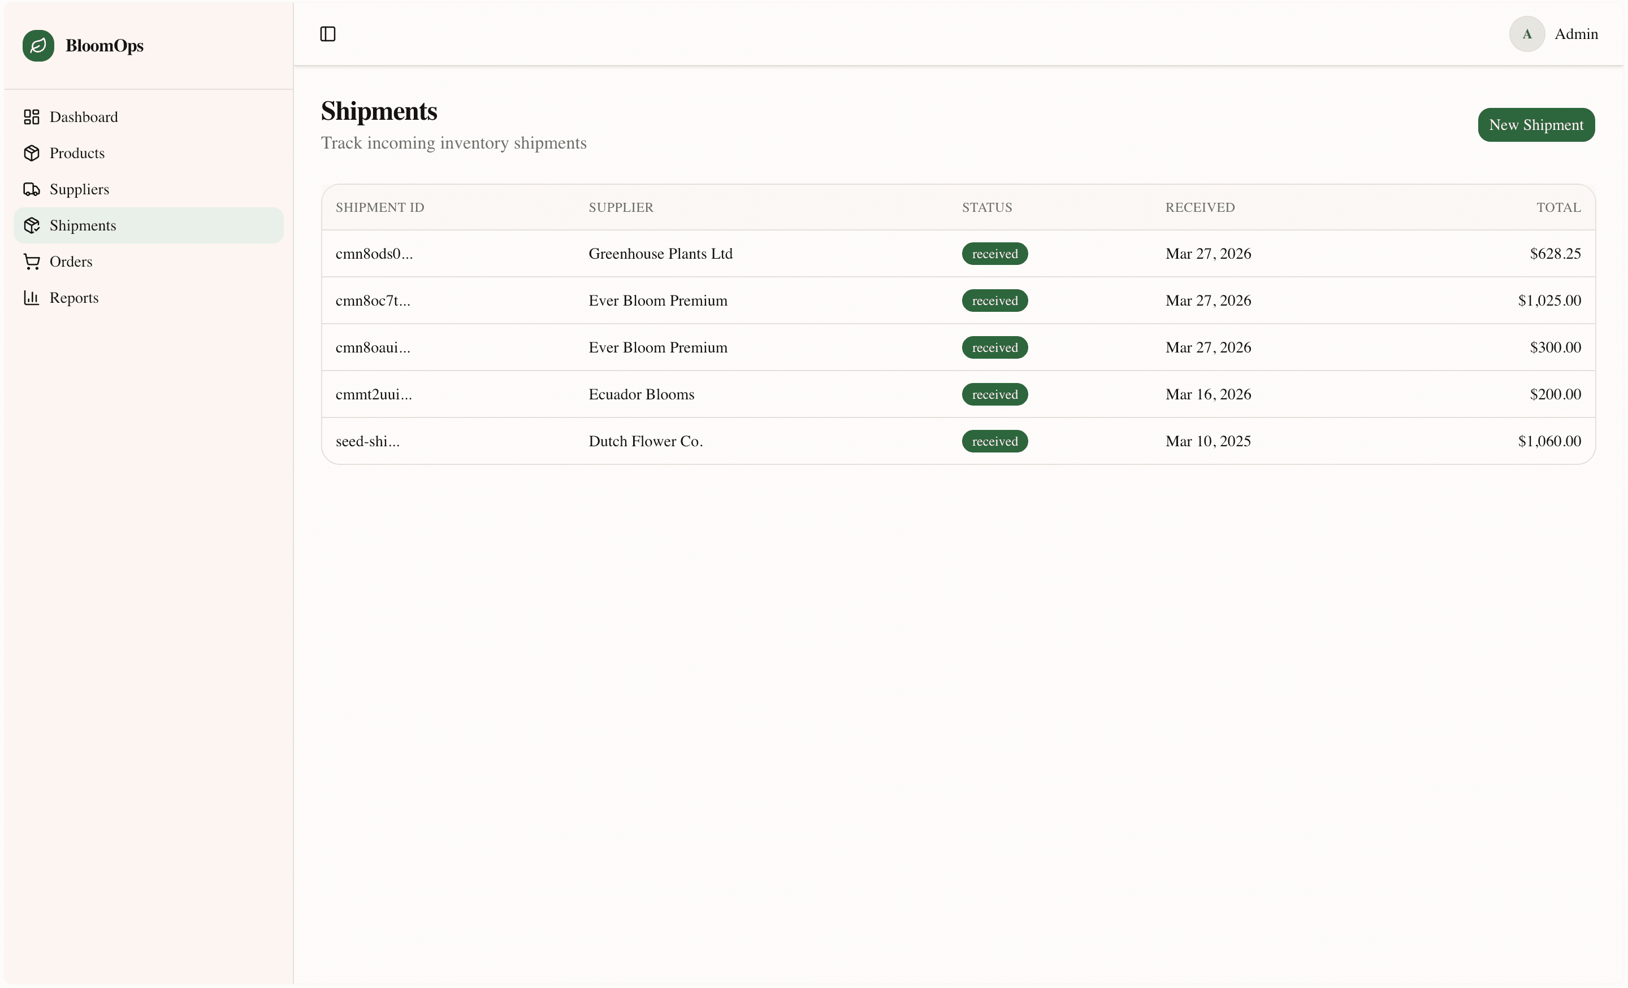Viewport: 1628px width, 988px height.
Task: Click the Shipments package icon in sidebar
Action: click(x=31, y=225)
